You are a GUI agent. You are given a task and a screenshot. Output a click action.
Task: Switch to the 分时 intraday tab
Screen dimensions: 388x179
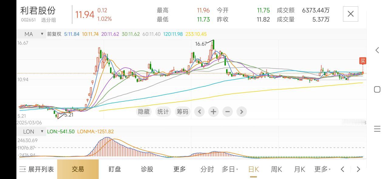(207, 169)
